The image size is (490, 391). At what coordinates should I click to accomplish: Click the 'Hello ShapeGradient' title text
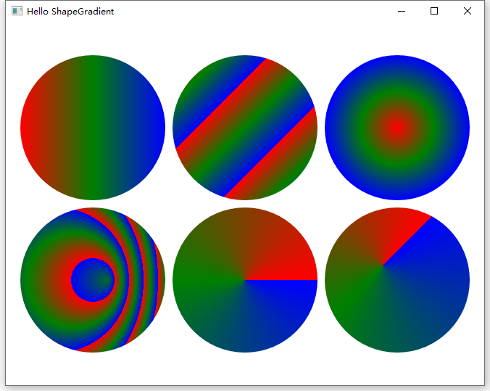[x=70, y=12]
